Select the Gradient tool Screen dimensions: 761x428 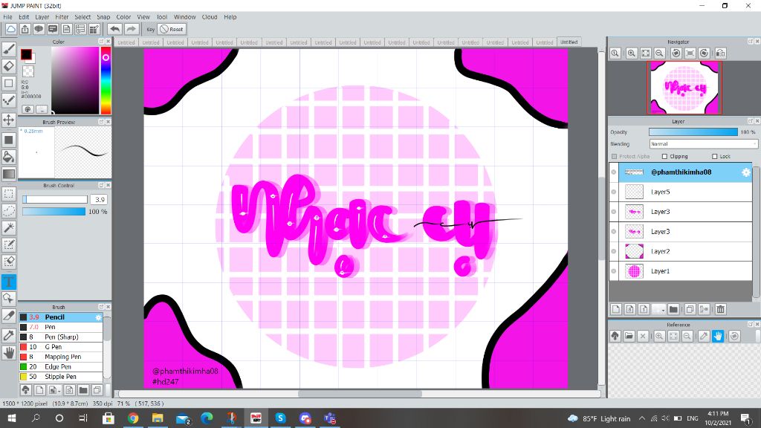9,174
